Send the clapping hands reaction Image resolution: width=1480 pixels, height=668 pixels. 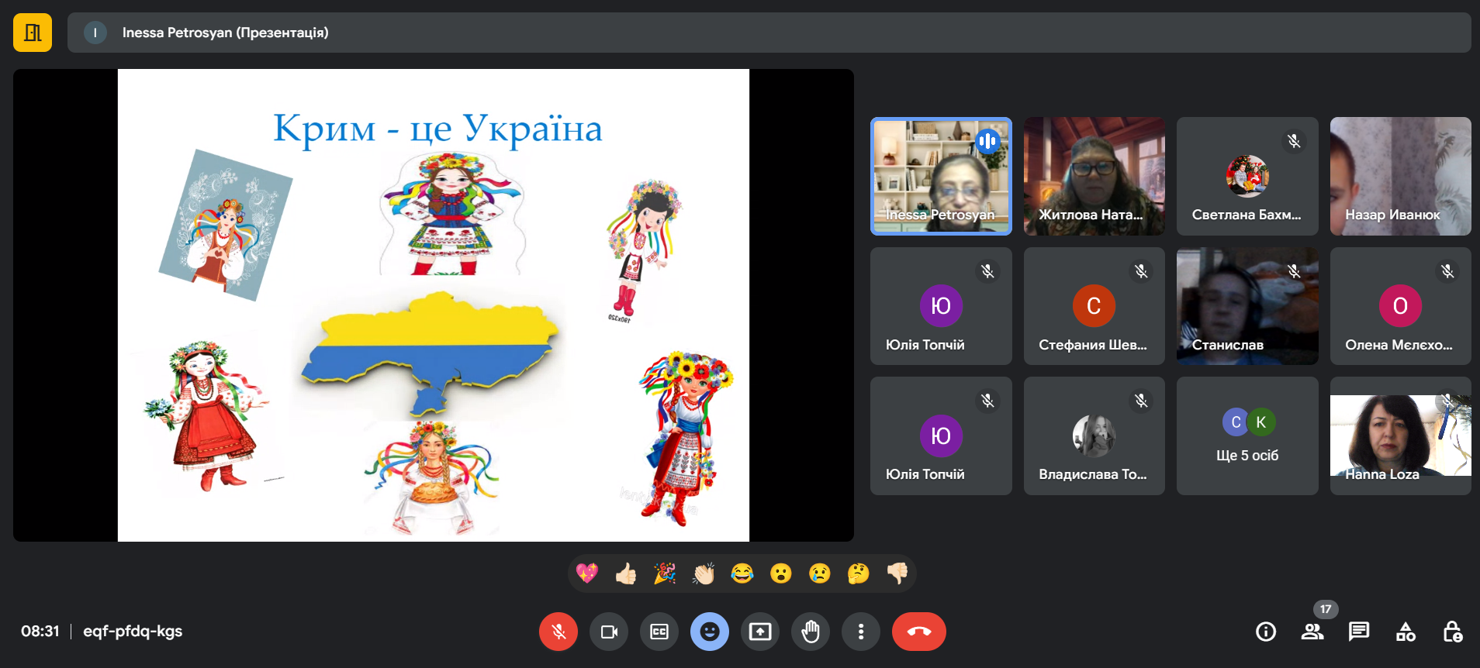704,573
